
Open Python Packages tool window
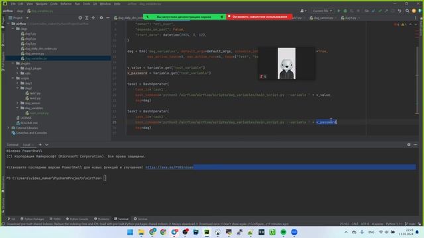[x=32, y=219]
